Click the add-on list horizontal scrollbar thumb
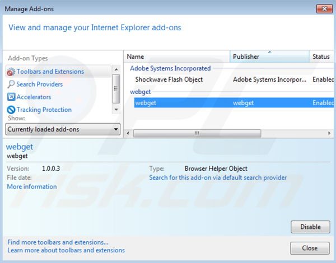Image resolution: width=336 pixels, height=263 pixels. click(197, 133)
